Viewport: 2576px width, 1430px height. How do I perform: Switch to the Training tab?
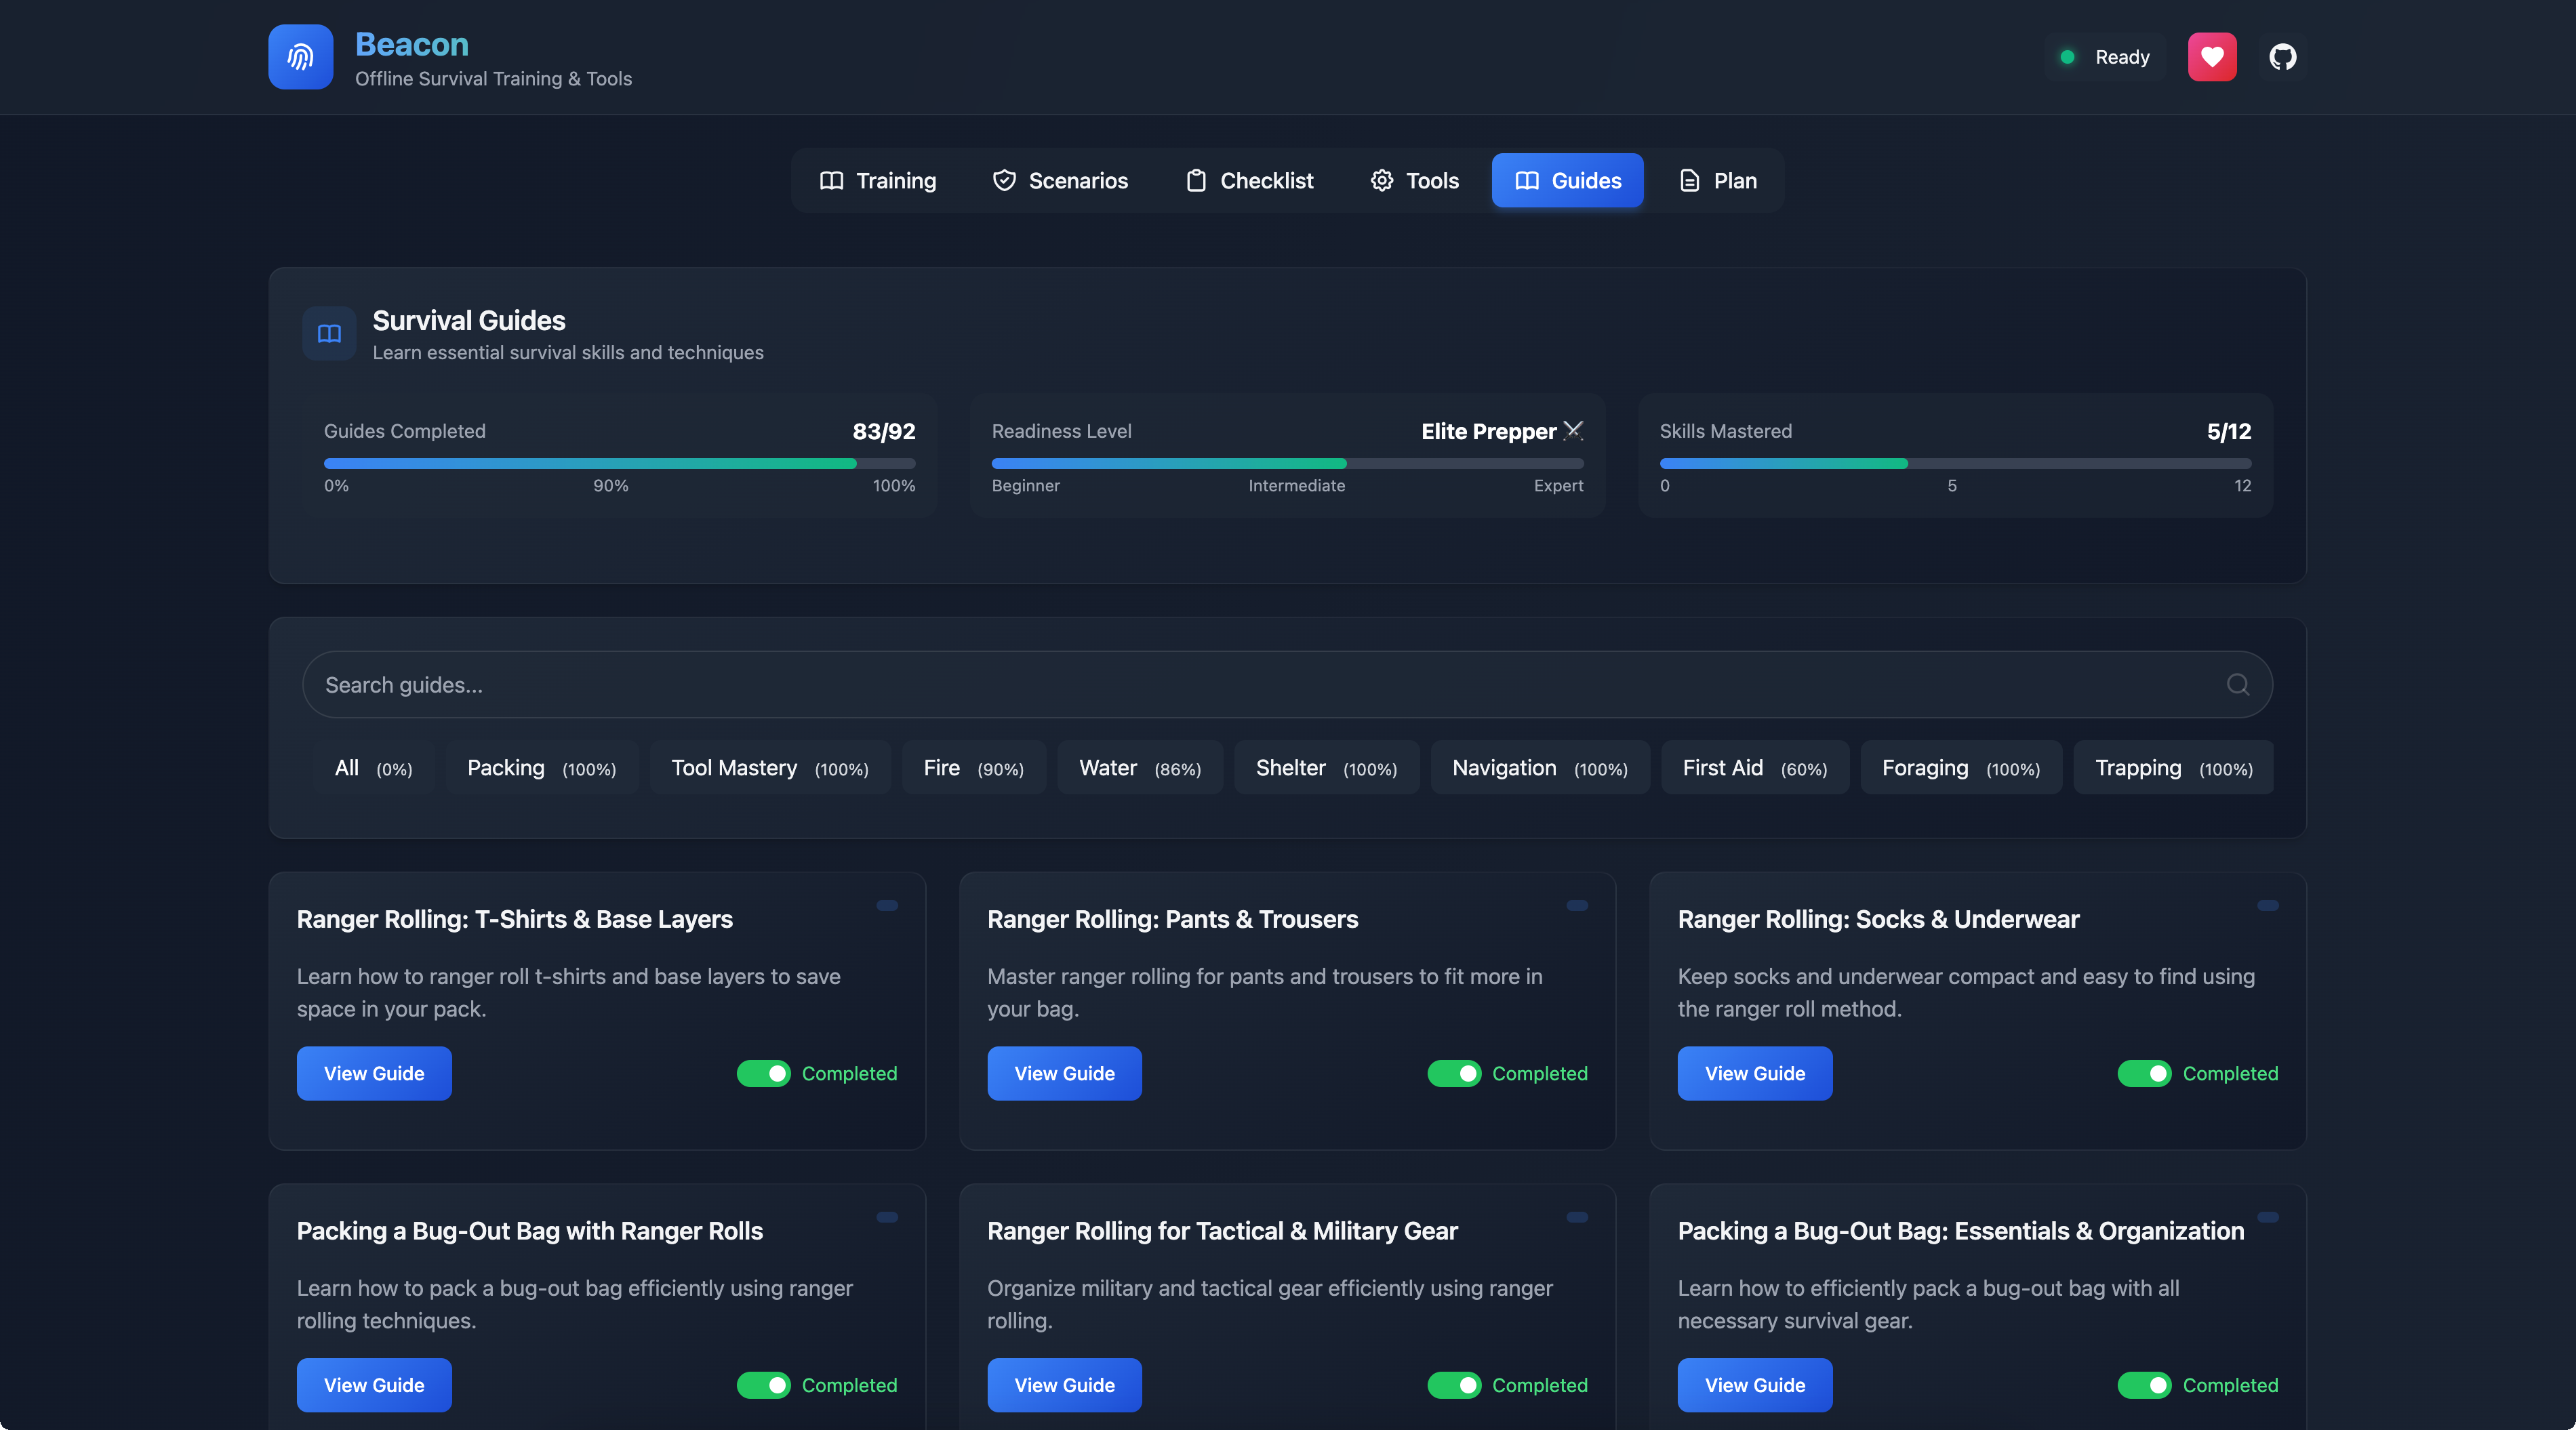[x=878, y=181]
